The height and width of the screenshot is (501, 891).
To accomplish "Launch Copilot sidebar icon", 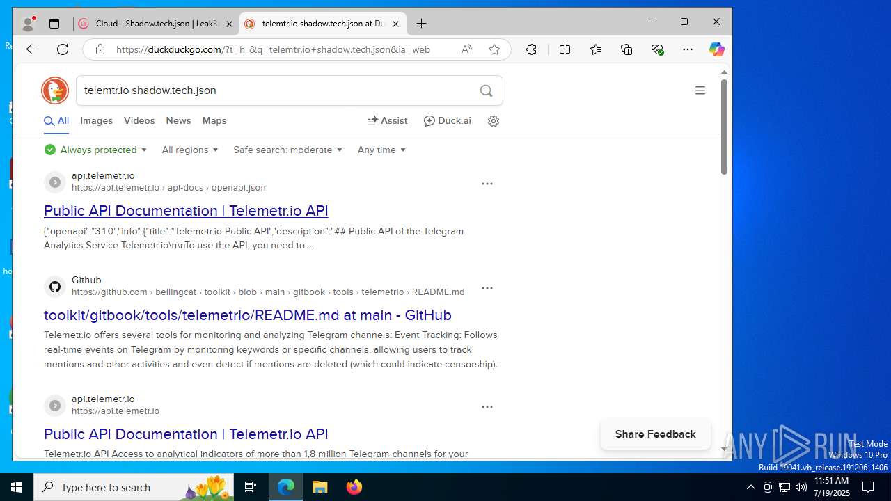I will tap(716, 49).
